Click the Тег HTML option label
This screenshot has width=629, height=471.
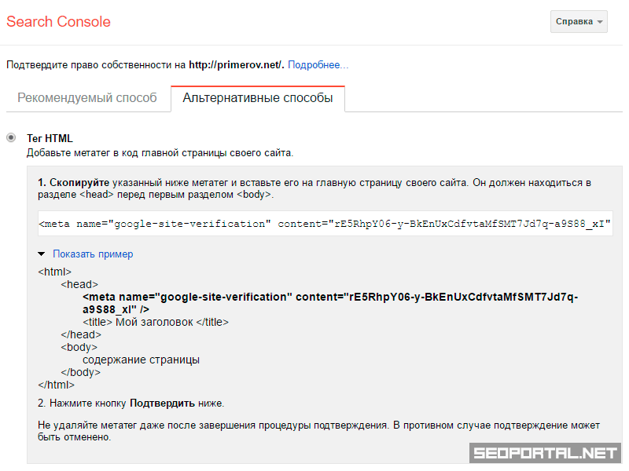pos(50,138)
